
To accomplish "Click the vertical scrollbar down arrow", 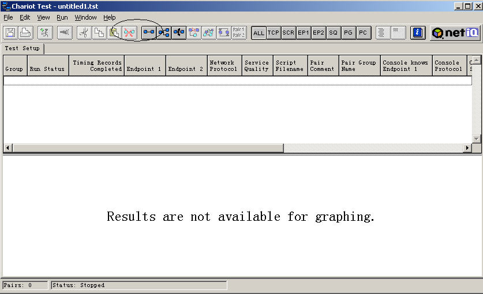I will (x=476, y=139).
